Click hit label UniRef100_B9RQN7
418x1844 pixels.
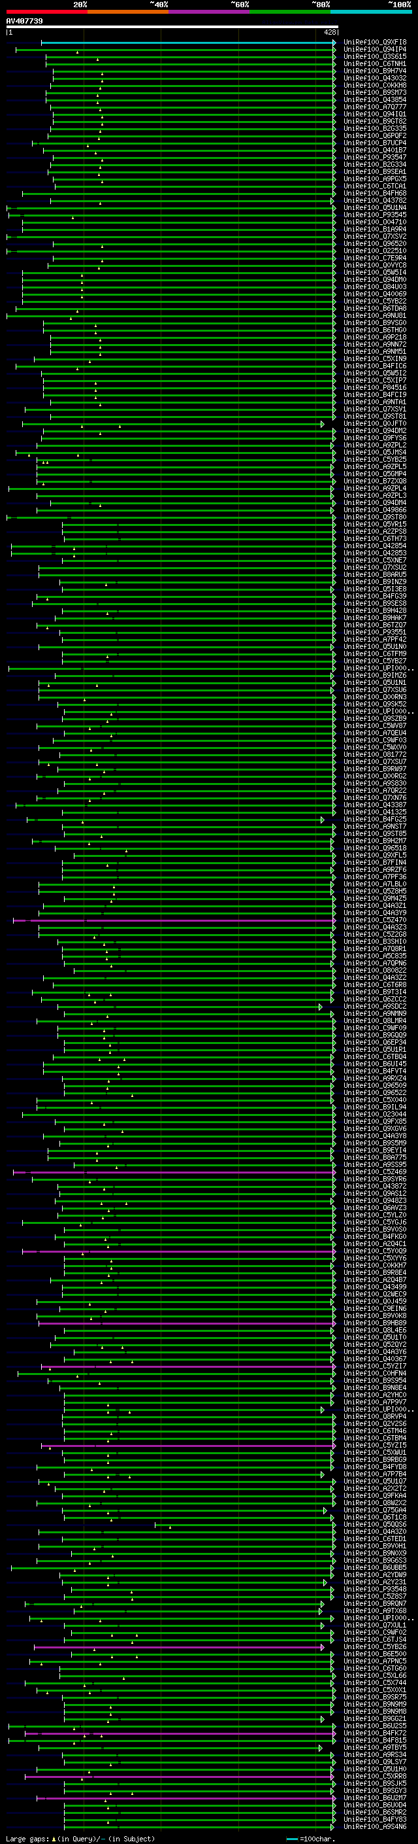(x=374, y=1604)
